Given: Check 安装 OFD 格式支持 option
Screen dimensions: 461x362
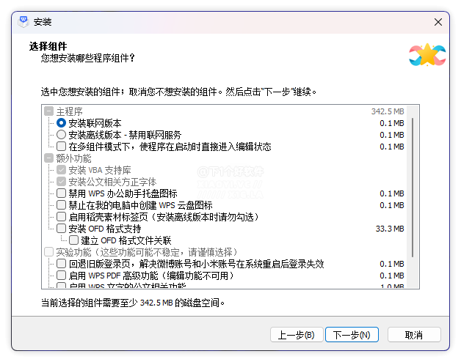Looking at the screenshot, I should click(61, 229).
